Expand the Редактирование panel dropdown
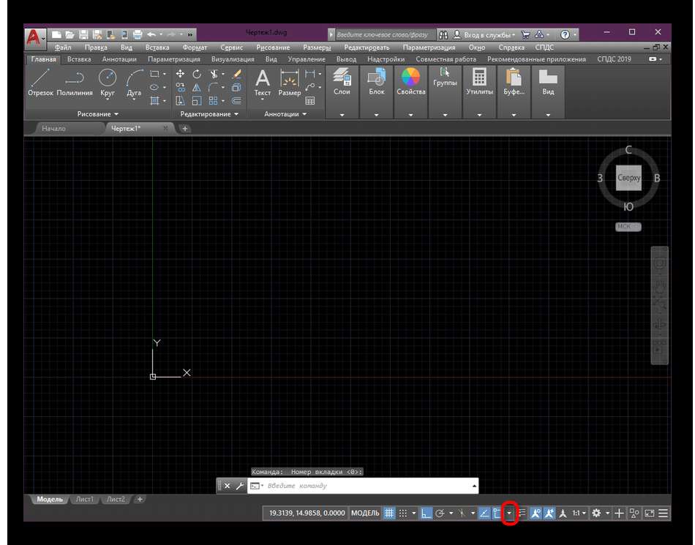 click(x=209, y=114)
